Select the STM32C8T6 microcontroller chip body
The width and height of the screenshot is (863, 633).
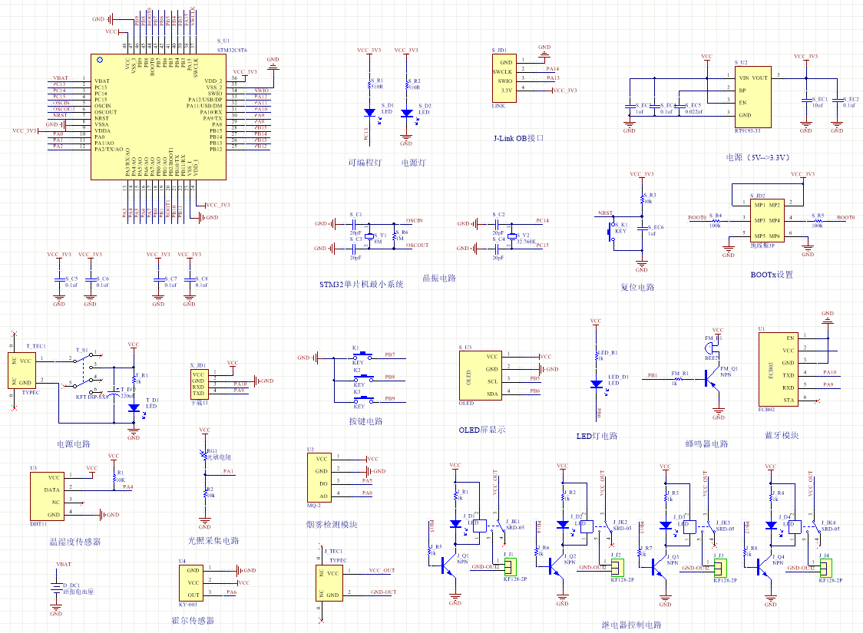click(159, 117)
